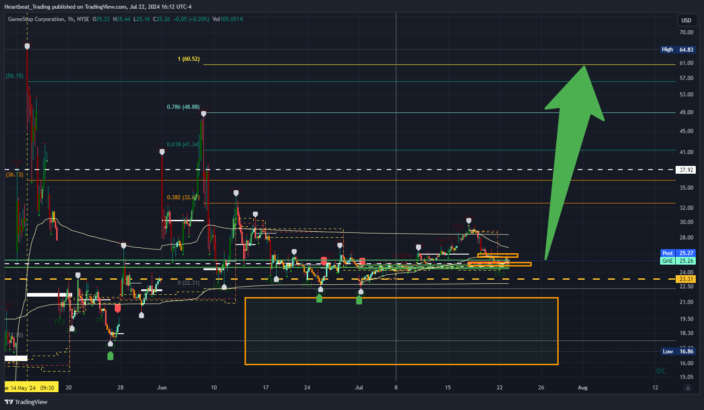This screenshot has height=410, width=704.
Task: Click the 14 May '24 09:30 date label
Action: point(32,388)
